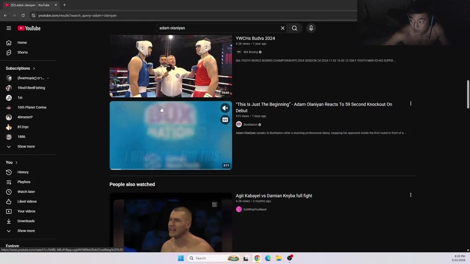
Task: Visit the BoxNation channel name
Action: tap(250, 125)
